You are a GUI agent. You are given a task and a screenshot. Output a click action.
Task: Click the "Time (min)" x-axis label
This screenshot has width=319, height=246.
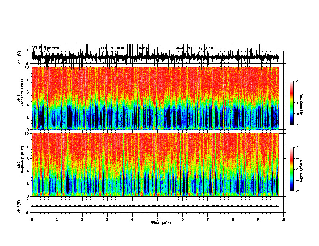[161, 223]
